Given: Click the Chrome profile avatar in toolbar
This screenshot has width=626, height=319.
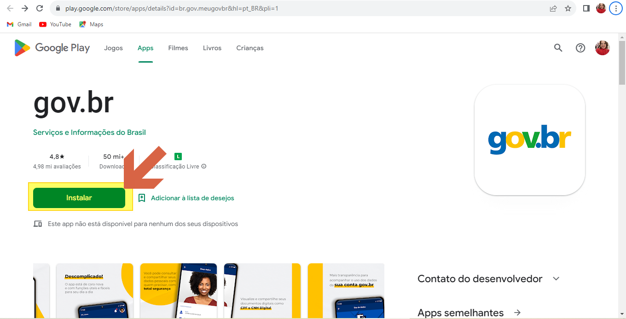Looking at the screenshot, I should tap(601, 8).
